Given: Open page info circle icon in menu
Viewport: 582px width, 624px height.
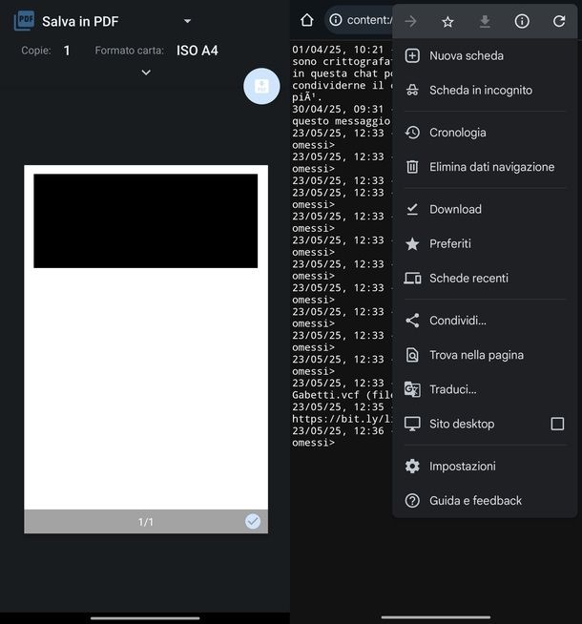Looking at the screenshot, I should tap(522, 22).
